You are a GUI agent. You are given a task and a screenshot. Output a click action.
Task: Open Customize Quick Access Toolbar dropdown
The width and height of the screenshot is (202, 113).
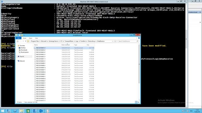pos(24,35)
